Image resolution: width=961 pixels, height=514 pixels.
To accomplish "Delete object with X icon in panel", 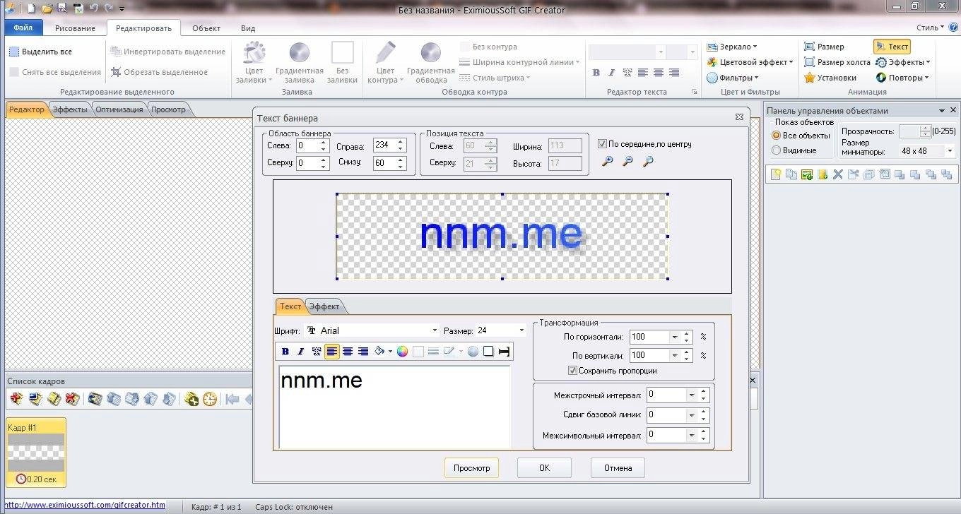I will [x=838, y=174].
